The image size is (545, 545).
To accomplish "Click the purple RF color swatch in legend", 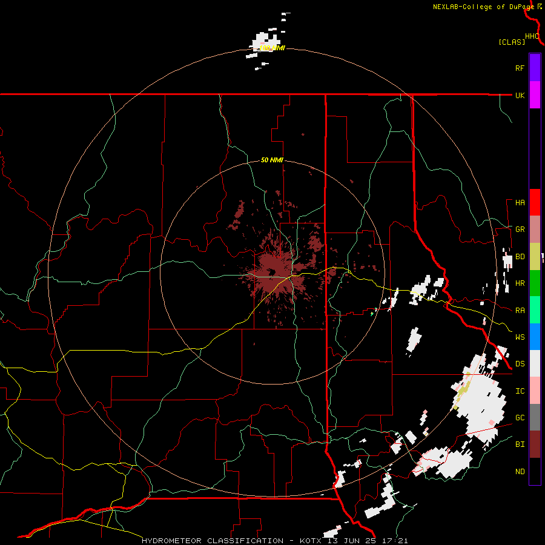I will pyautogui.click(x=535, y=68).
